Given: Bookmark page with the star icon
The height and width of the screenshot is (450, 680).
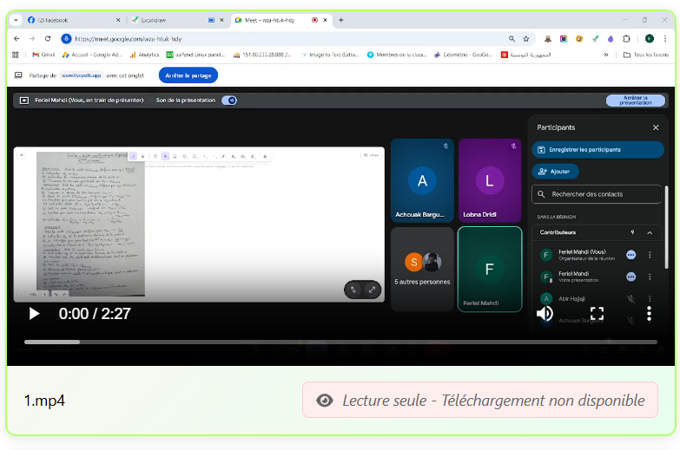Looking at the screenshot, I should click(x=525, y=38).
